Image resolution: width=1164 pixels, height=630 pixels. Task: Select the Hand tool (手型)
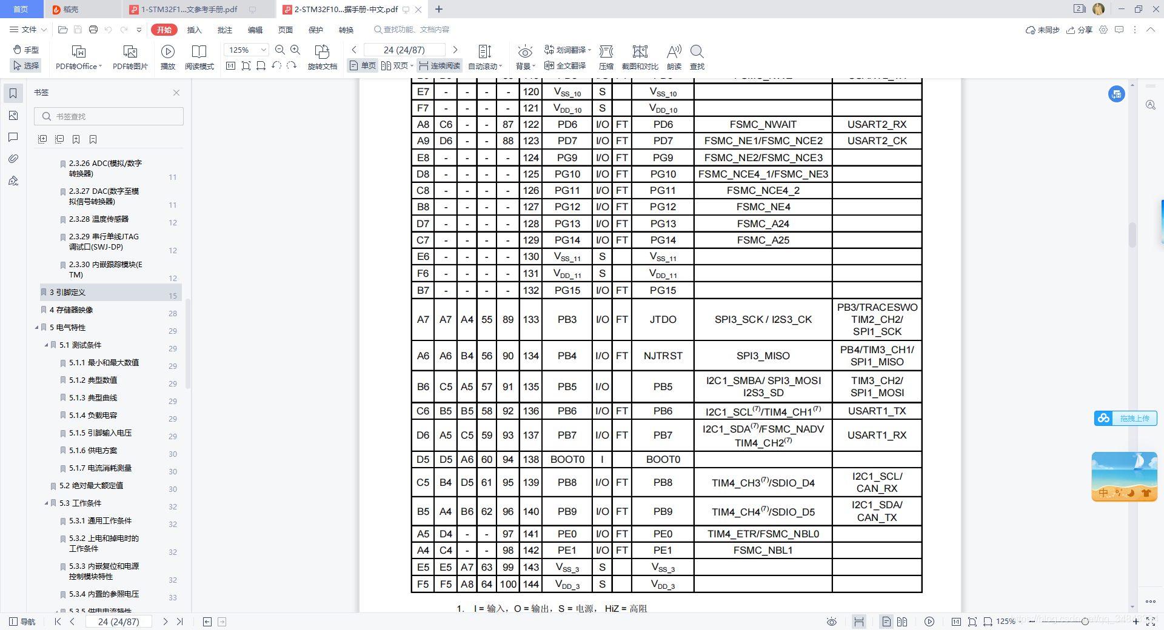point(26,50)
